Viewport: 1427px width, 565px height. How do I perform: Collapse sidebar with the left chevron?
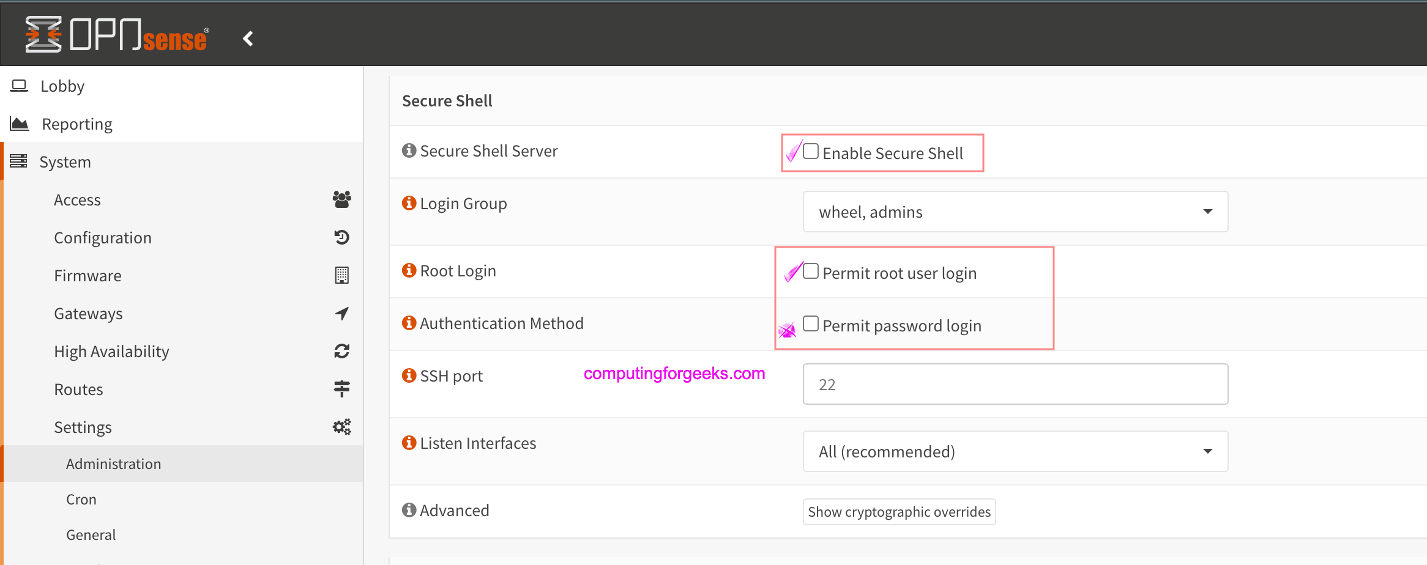click(248, 39)
